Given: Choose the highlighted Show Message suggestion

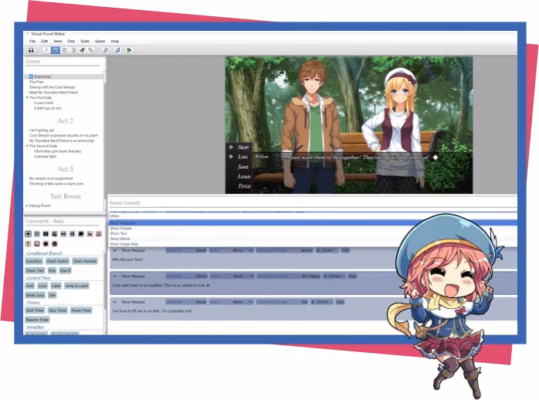Looking at the screenshot, I should (x=313, y=223).
